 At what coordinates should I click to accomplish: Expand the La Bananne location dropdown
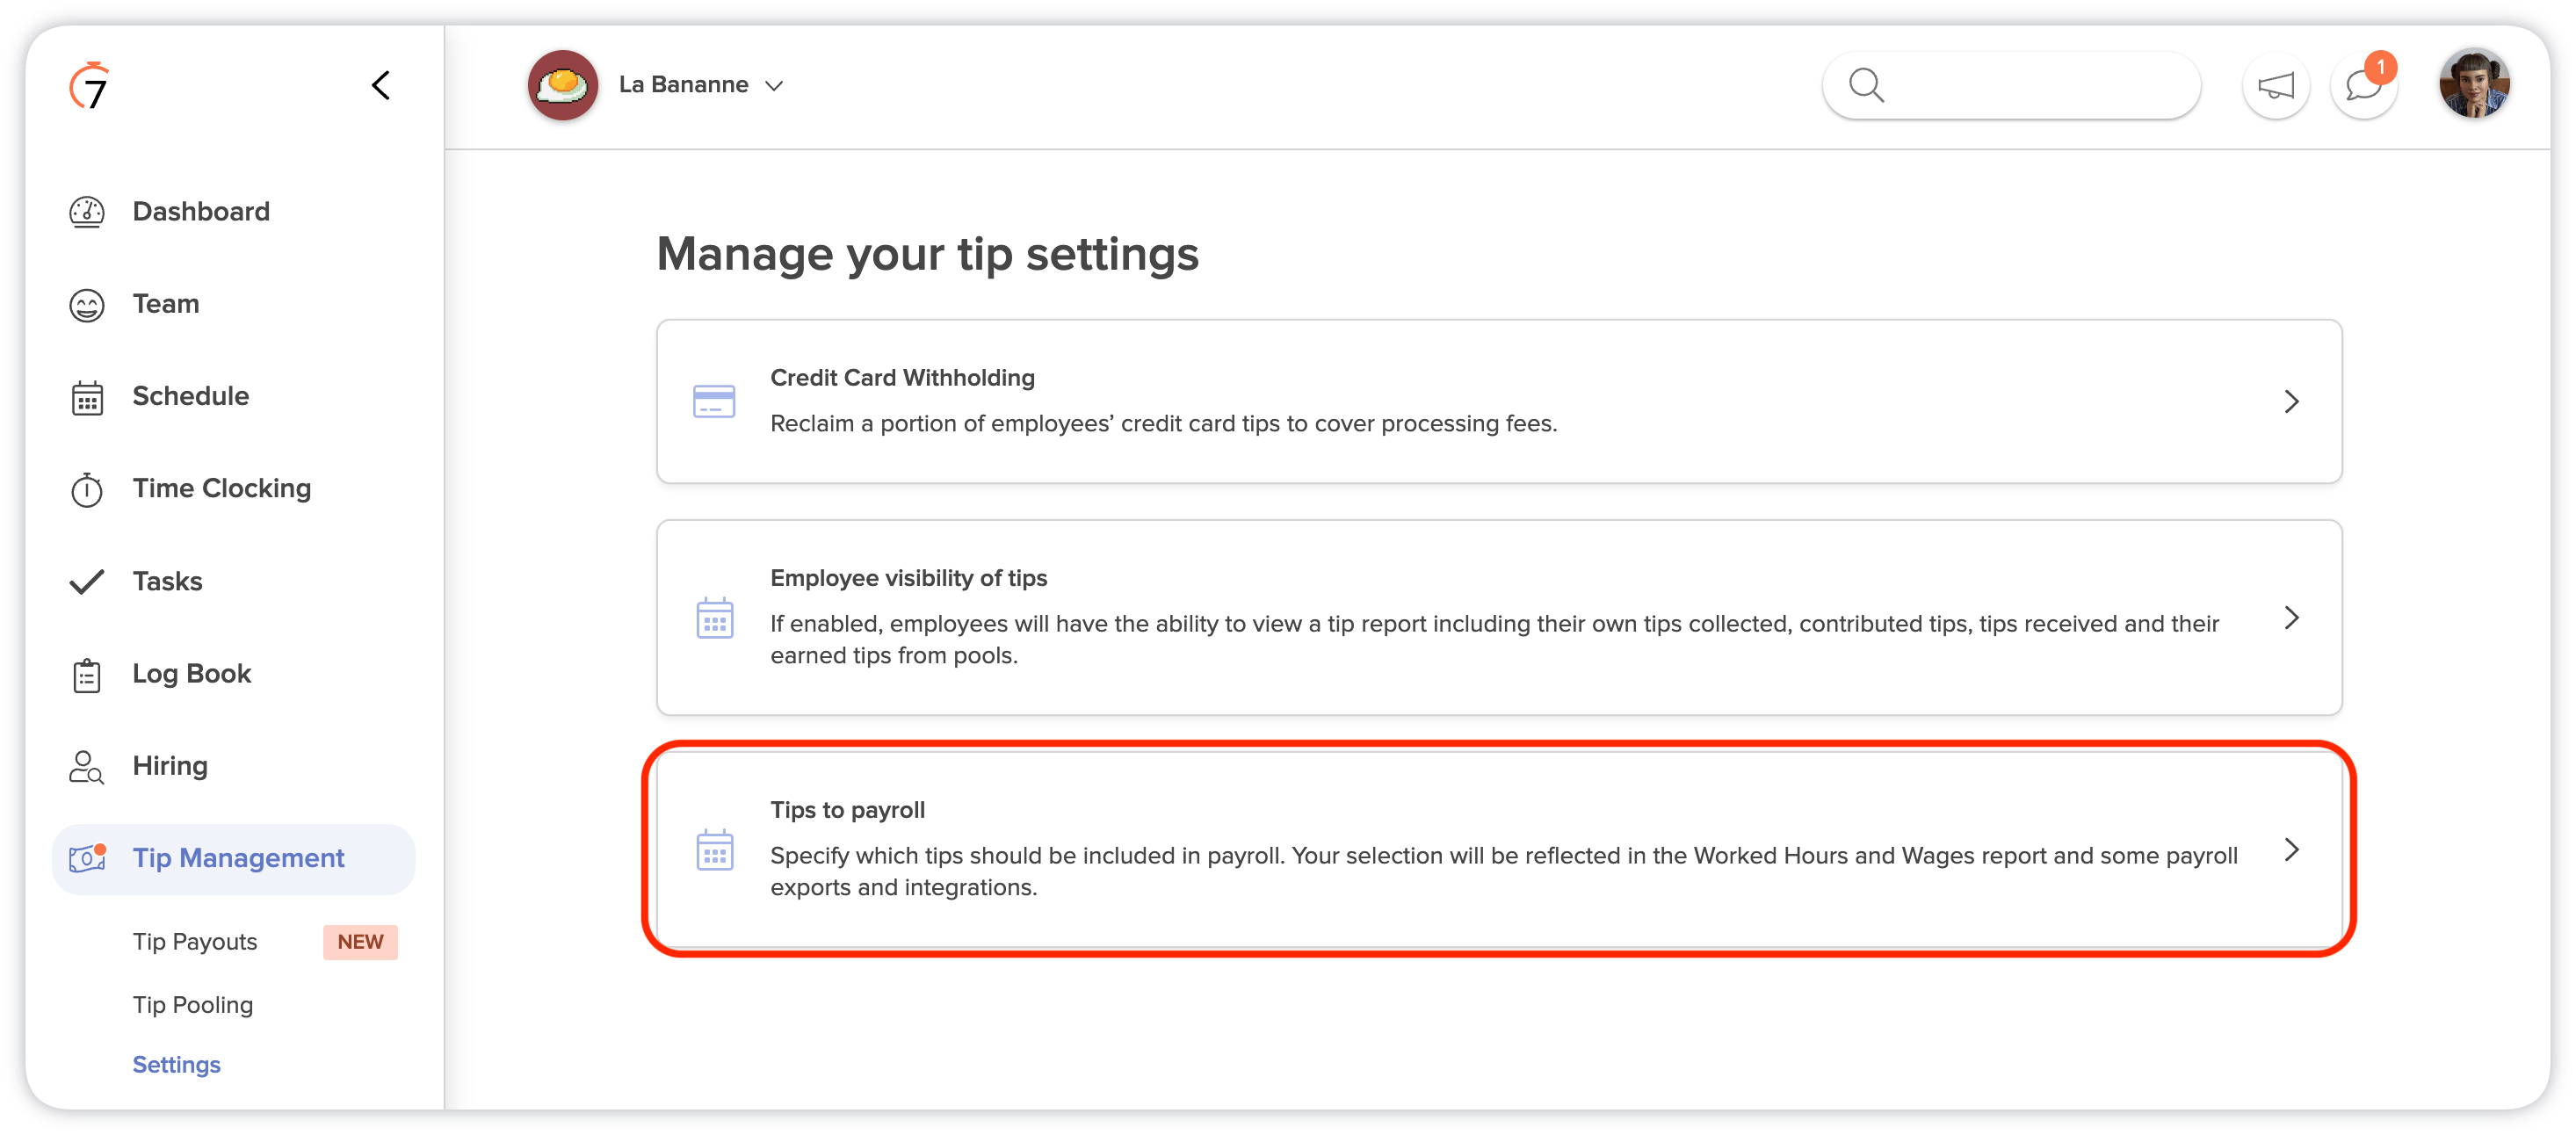(x=774, y=86)
